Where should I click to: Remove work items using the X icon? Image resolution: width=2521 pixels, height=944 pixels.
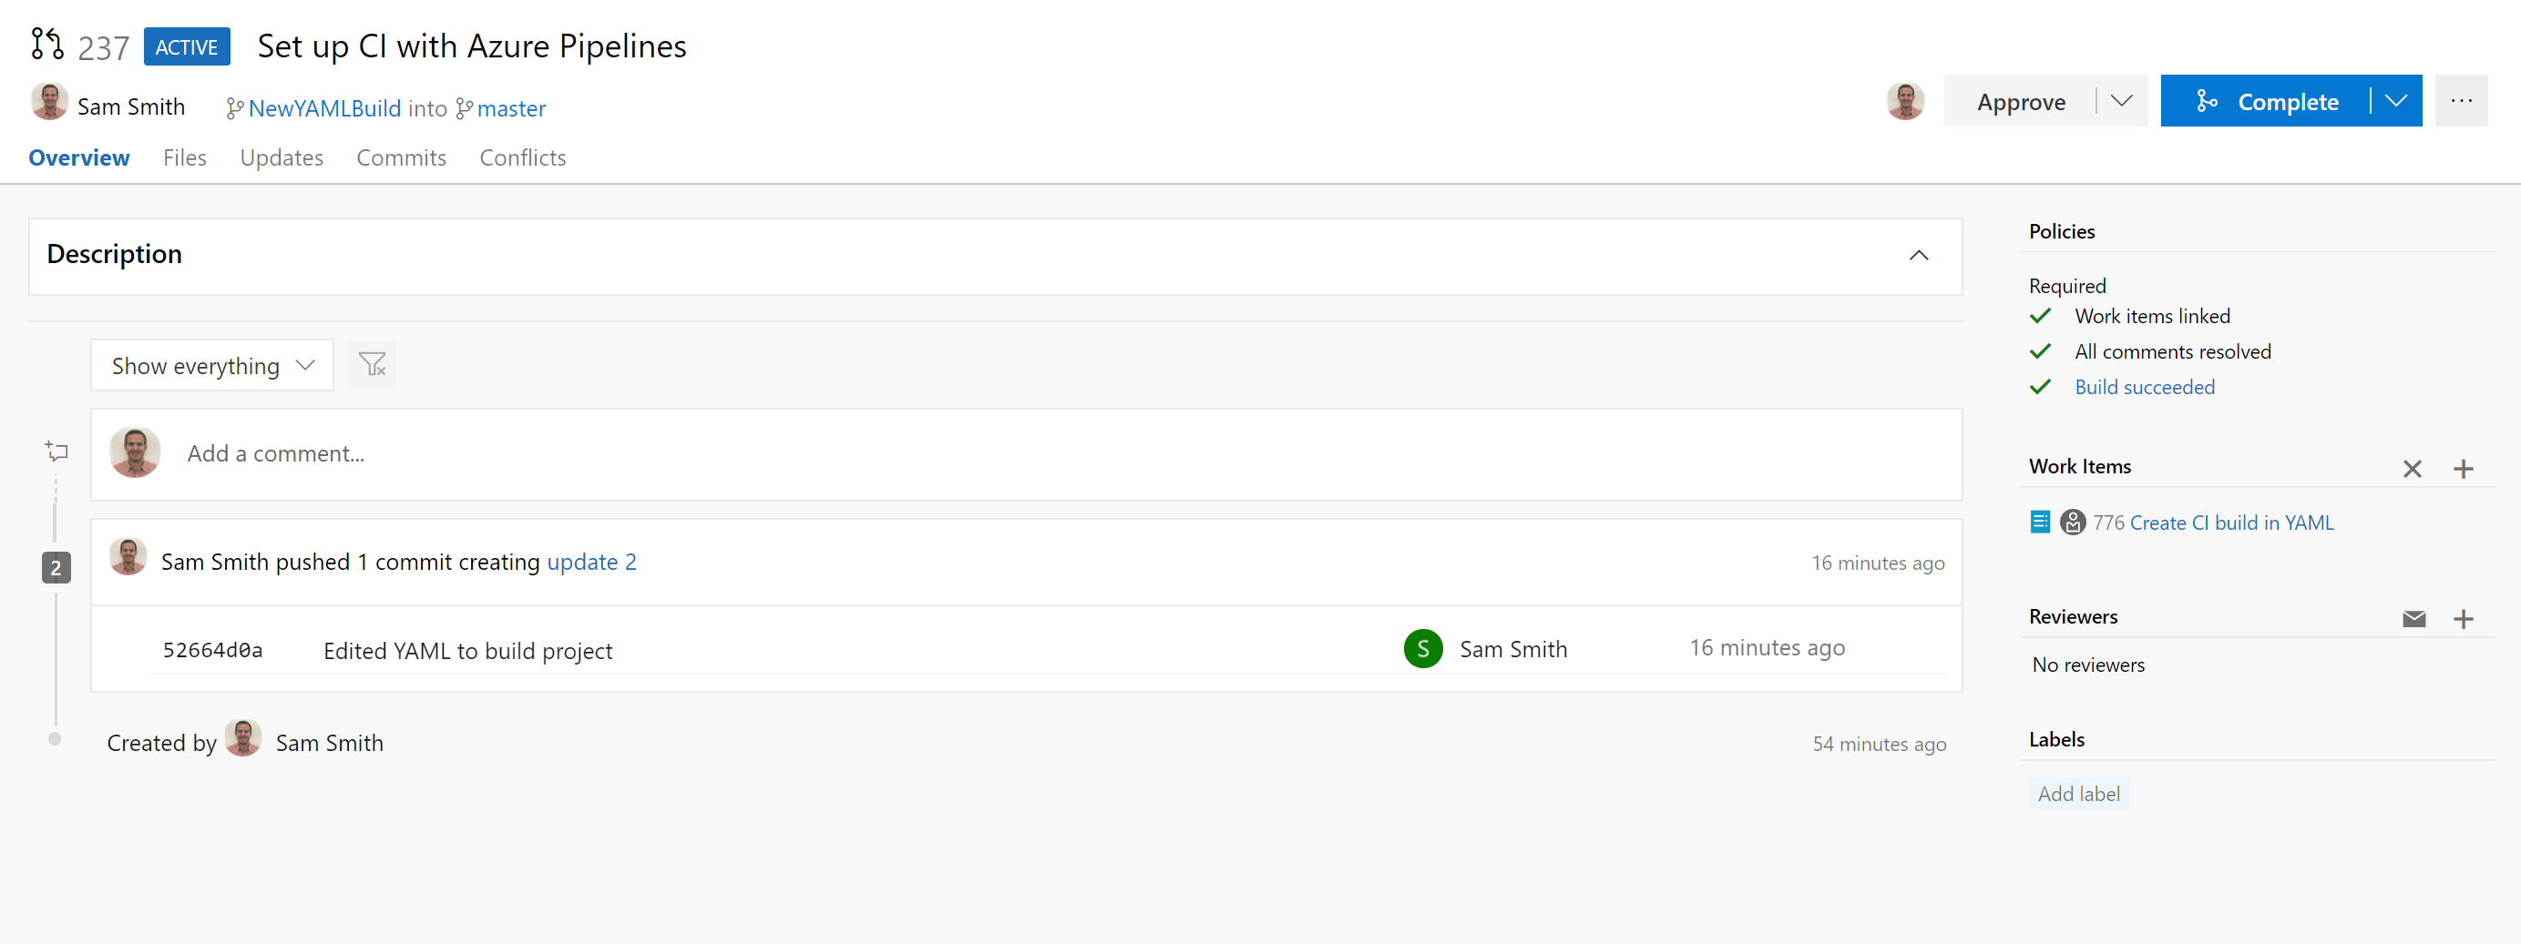pos(2412,469)
